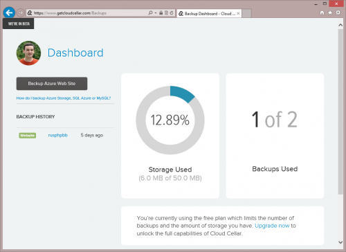346x252 pixels.
Task: Click the Upgrade now link
Action: pyautogui.click(x=272, y=226)
